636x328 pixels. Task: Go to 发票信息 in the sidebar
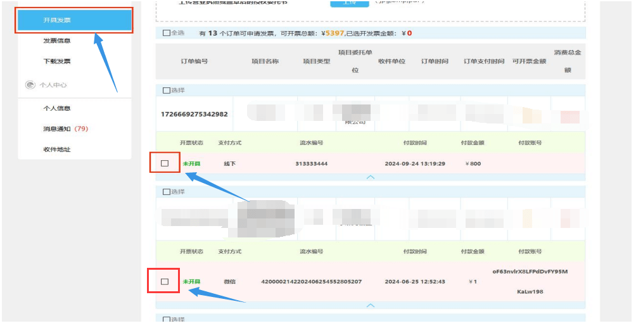[x=57, y=41]
